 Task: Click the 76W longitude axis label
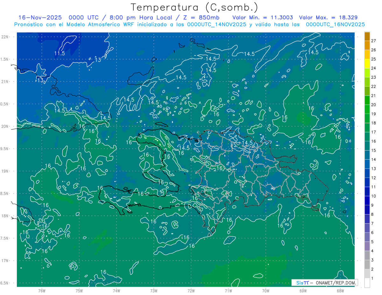click(x=42, y=291)
